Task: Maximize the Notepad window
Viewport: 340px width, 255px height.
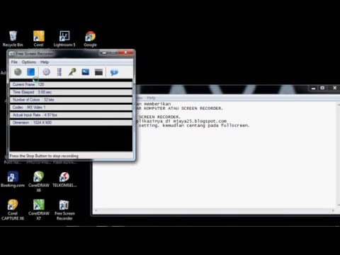Action: click(322, 88)
